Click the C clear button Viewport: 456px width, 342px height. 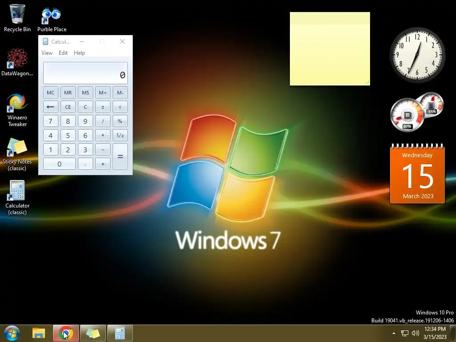(85, 107)
